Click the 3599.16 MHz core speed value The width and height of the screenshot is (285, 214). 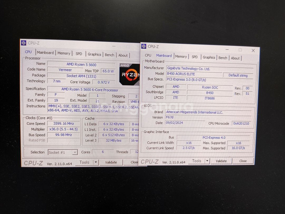pyautogui.click(x=64, y=124)
